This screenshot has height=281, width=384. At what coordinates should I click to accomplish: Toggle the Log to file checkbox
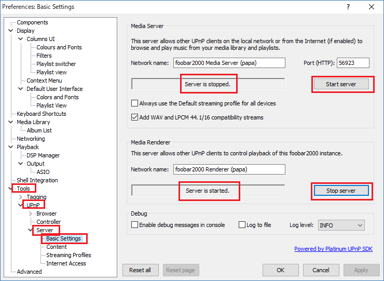tap(242, 225)
